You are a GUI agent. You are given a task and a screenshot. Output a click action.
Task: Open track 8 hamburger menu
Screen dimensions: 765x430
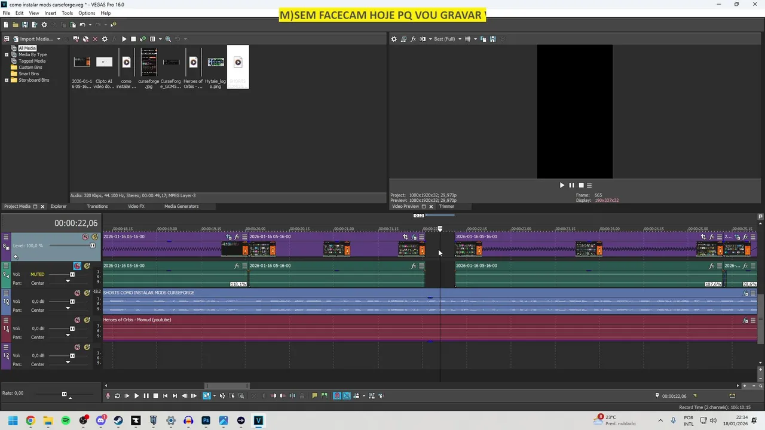(5, 237)
